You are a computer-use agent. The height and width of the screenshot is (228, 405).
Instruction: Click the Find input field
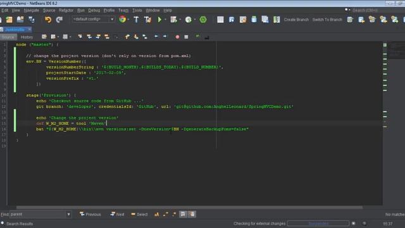[38, 214]
